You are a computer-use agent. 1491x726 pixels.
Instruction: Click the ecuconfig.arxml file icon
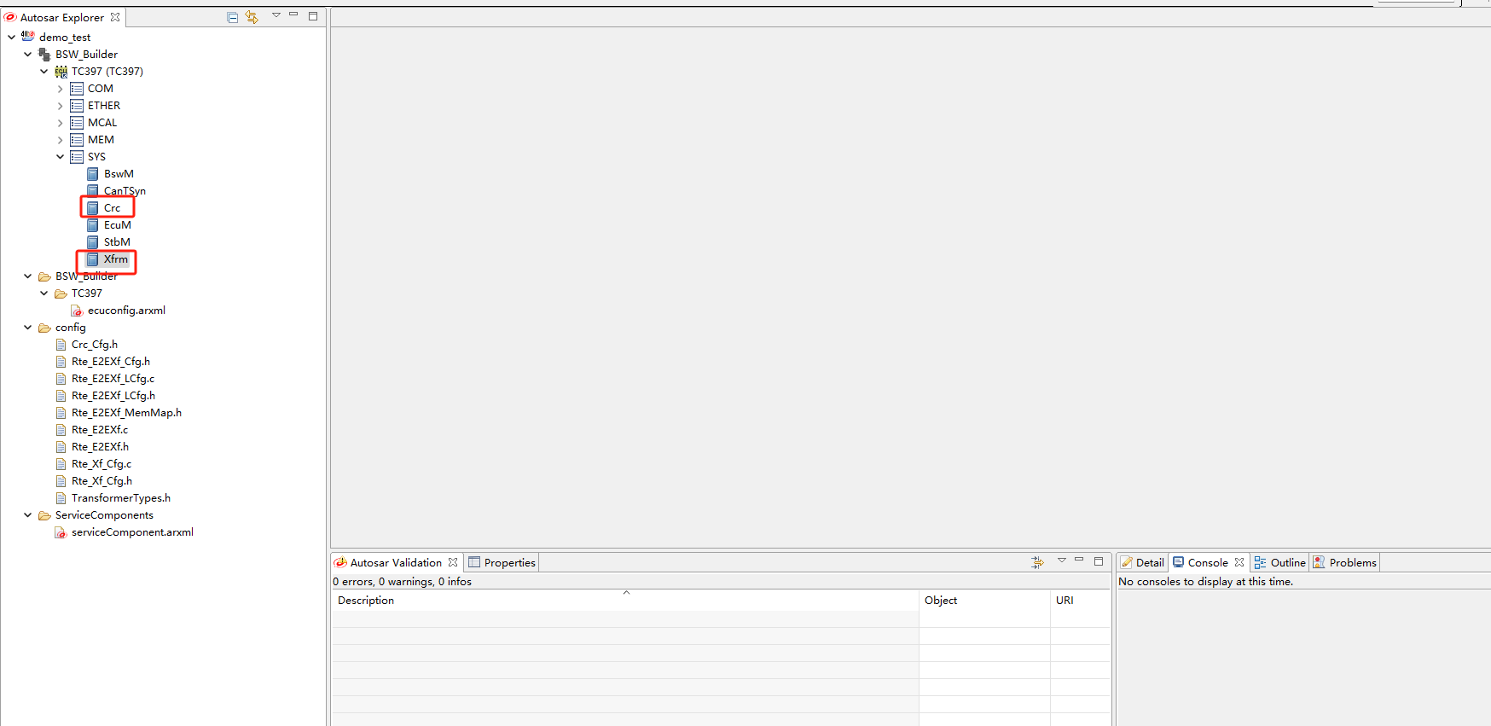pos(77,311)
